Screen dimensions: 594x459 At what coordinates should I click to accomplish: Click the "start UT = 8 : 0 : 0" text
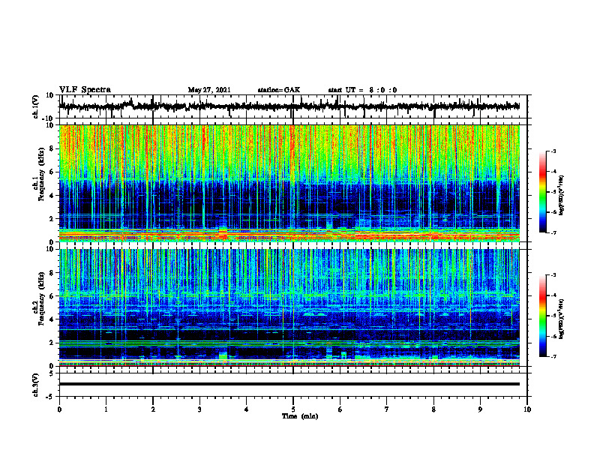tap(362, 90)
